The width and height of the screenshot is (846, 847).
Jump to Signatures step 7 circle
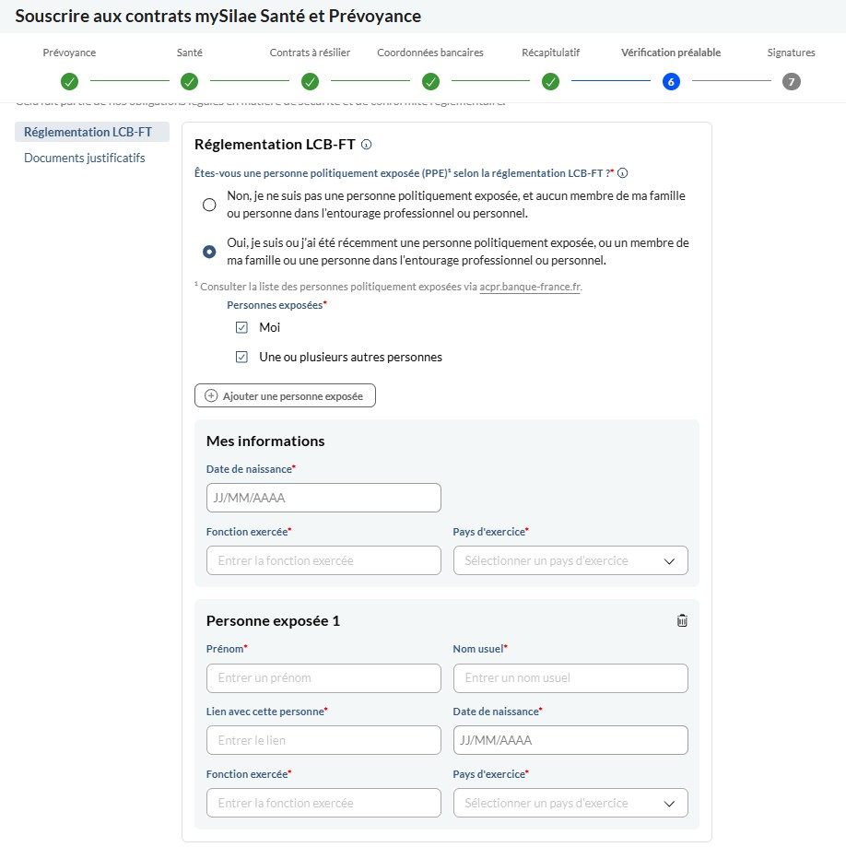[791, 82]
